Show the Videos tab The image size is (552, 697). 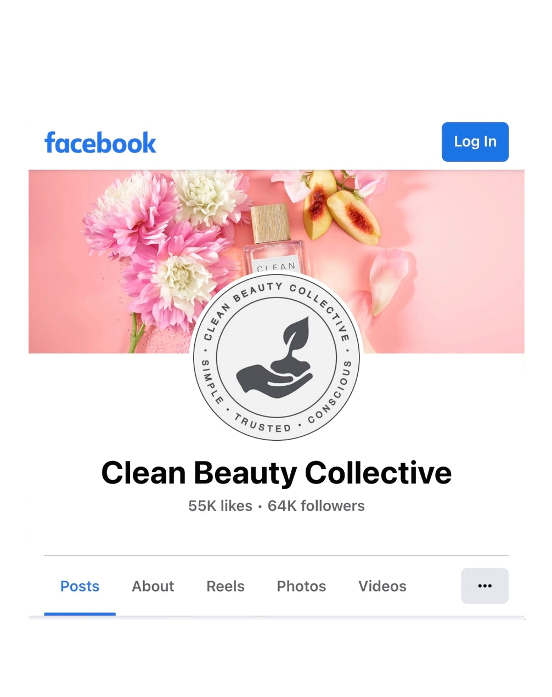point(382,586)
